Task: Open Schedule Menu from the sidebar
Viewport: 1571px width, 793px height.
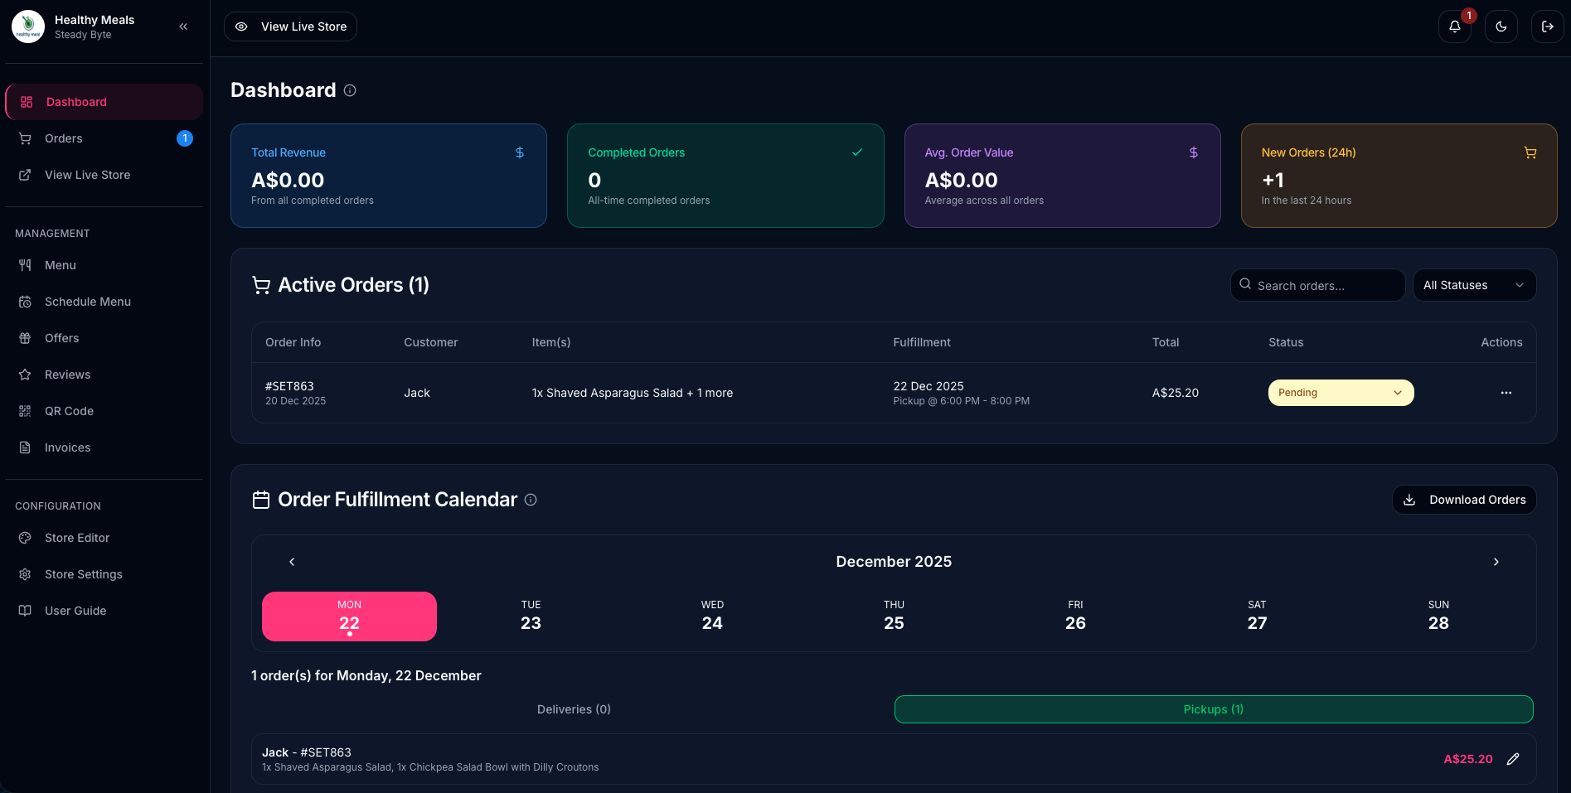Action: [87, 302]
